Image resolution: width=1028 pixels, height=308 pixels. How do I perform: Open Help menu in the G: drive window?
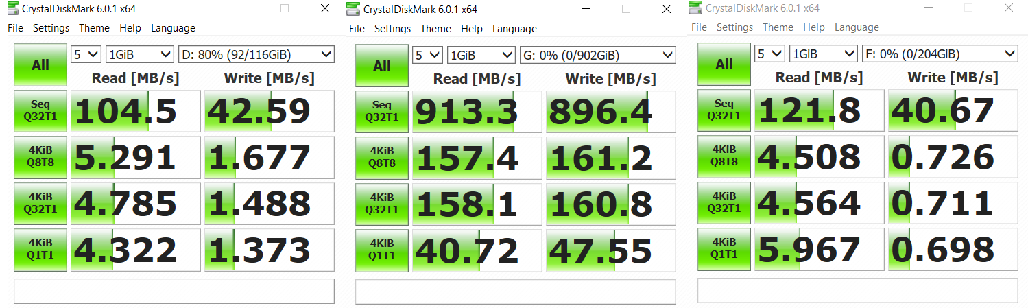click(x=471, y=29)
